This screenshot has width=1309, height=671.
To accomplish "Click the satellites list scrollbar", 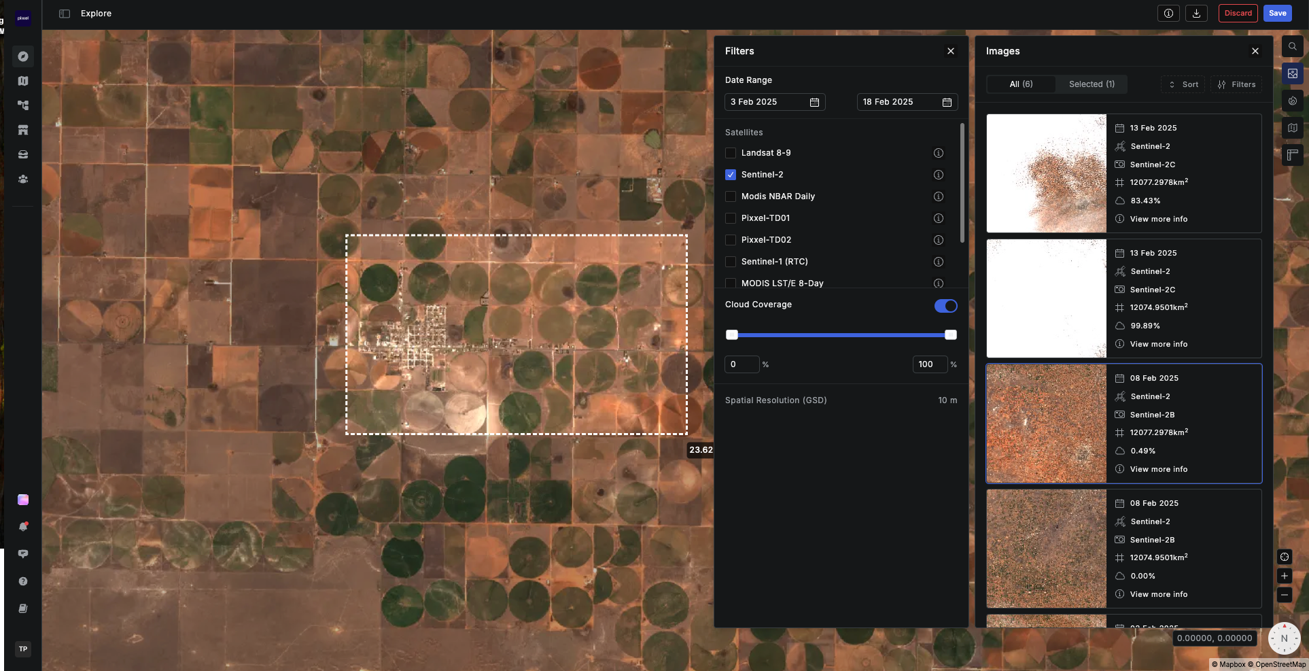I will tap(962, 182).
